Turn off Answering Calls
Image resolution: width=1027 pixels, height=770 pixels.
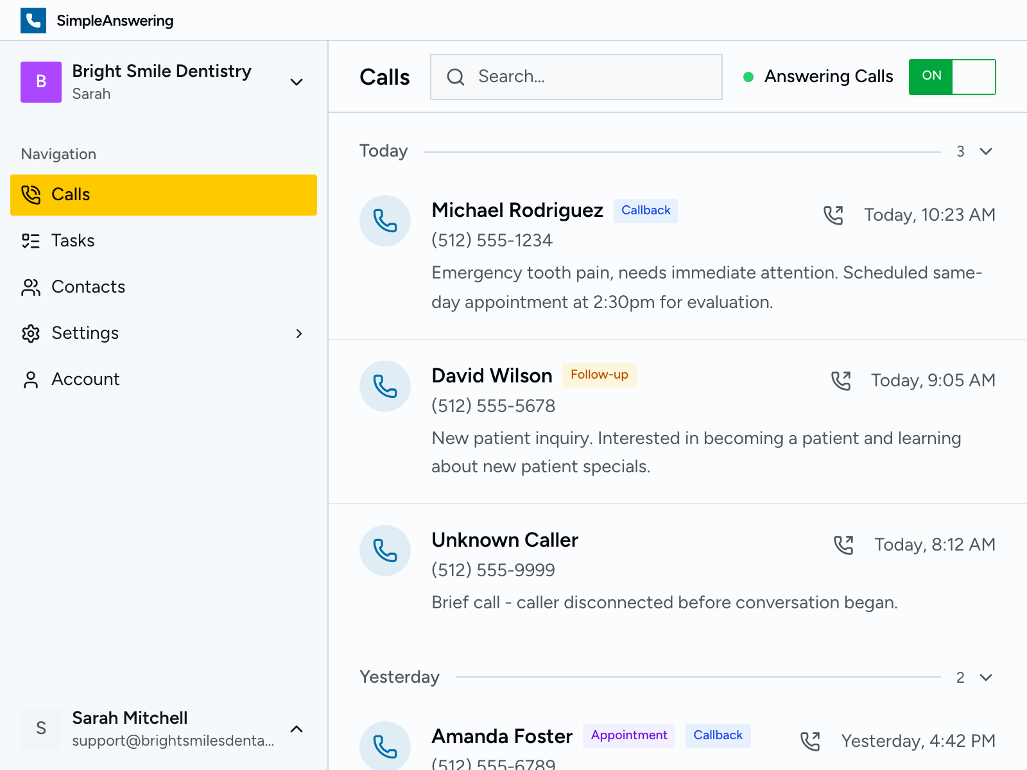coord(952,76)
